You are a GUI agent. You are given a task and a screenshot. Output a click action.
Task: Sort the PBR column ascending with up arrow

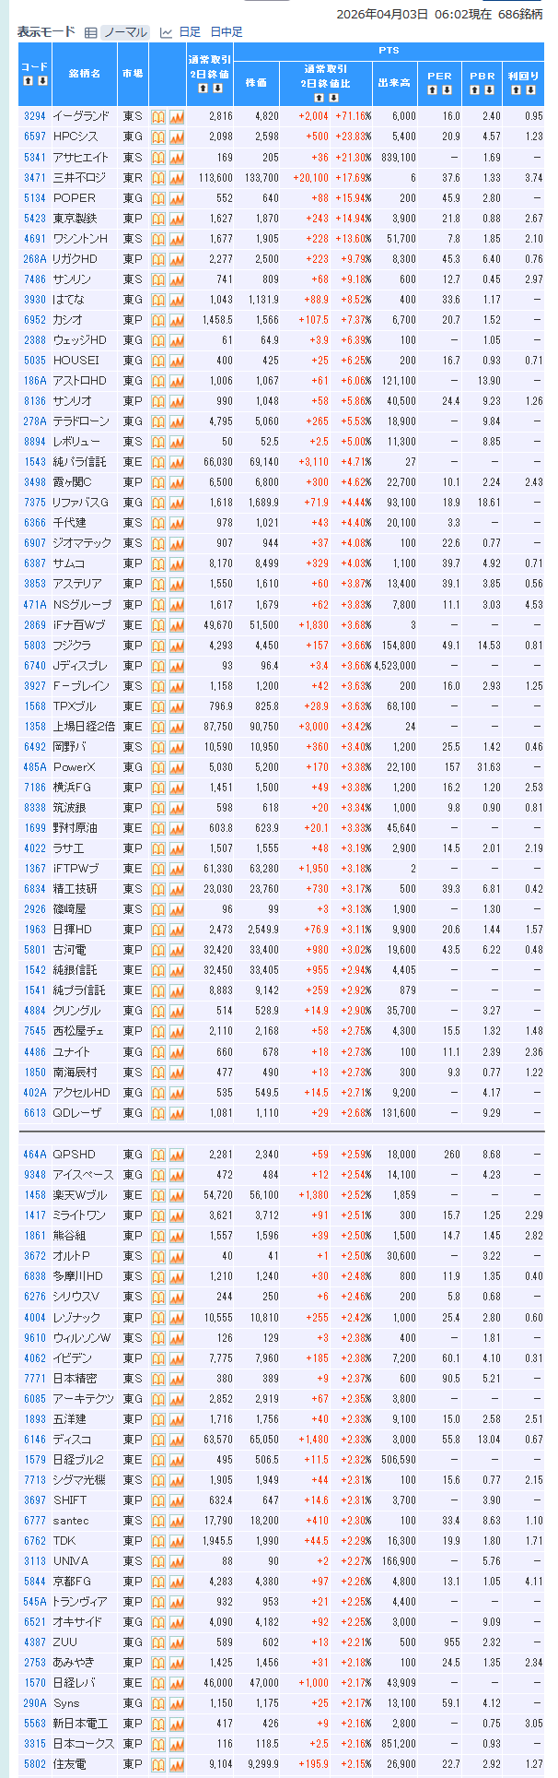474,89
